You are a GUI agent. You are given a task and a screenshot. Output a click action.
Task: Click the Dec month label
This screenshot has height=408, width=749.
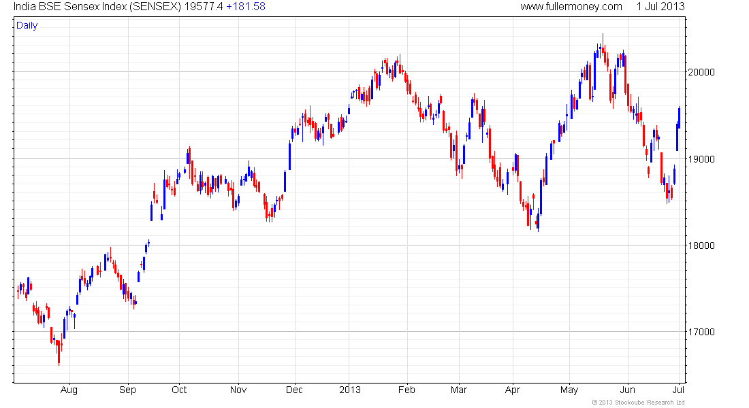[x=294, y=390]
